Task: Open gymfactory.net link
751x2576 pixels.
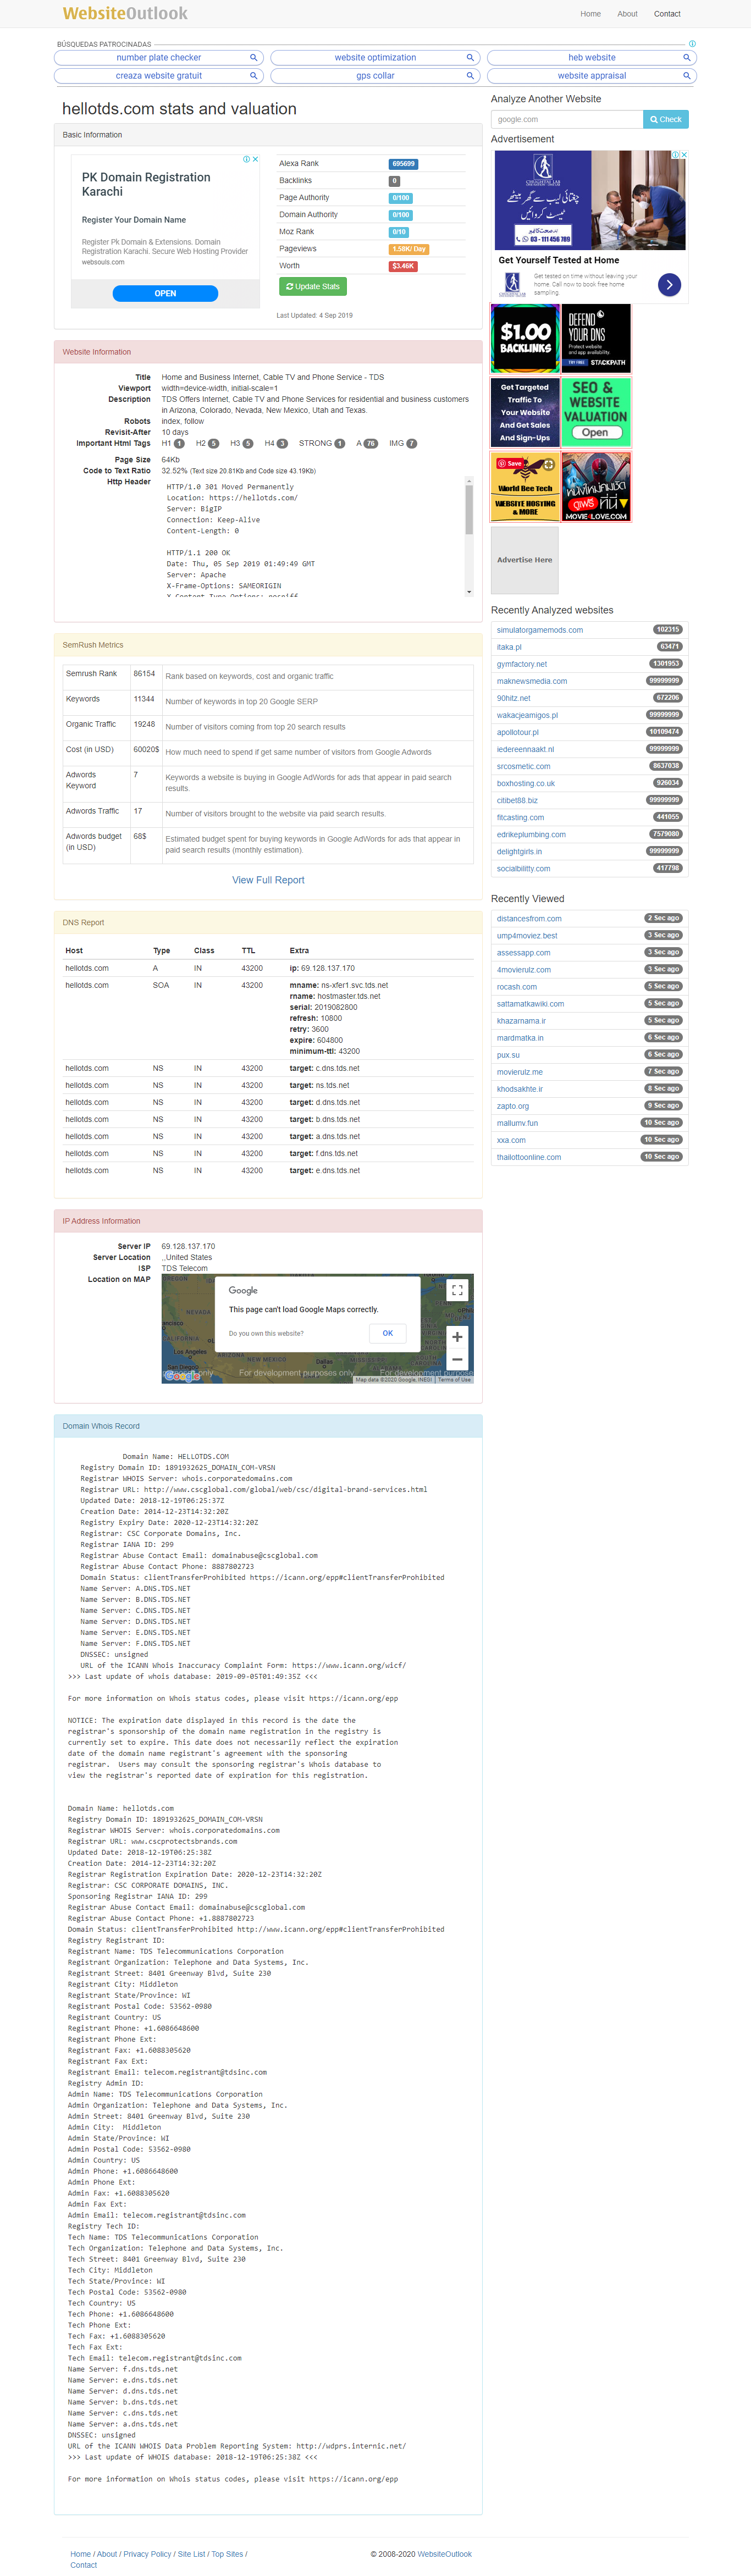Action: click(x=522, y=664)
